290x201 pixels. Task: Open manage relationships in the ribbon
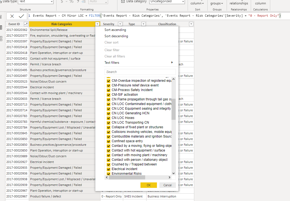239,3
